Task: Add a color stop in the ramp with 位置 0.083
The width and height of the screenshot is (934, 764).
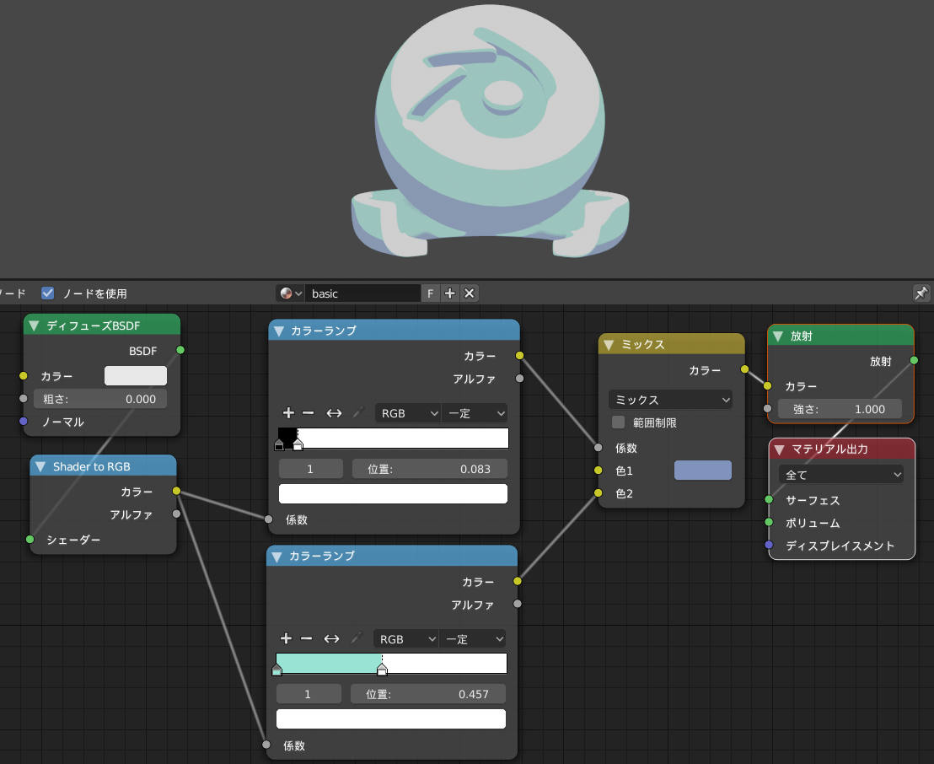Action: [x=288, y=413]
